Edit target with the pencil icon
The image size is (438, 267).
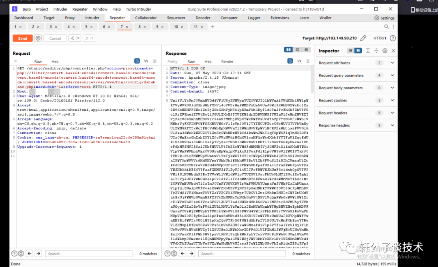[363, 38]
